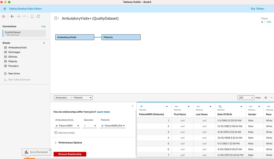Viewport: 274px width, 159px height.
Task: Add a new connection
Action: 43,26
